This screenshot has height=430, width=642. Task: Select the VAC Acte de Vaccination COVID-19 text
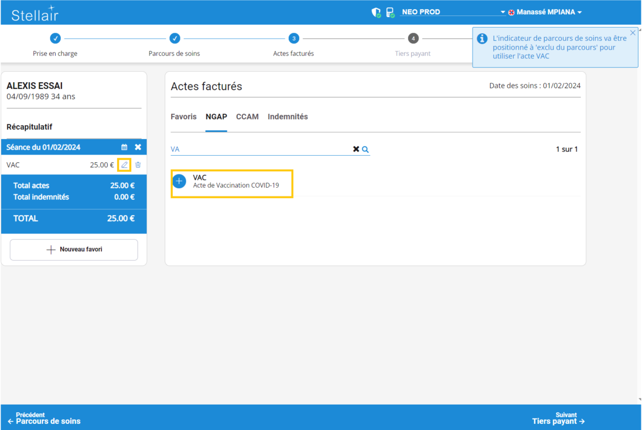236,182
